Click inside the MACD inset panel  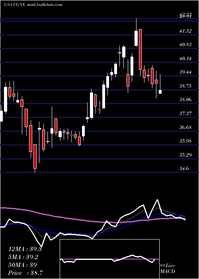(109, 259)
